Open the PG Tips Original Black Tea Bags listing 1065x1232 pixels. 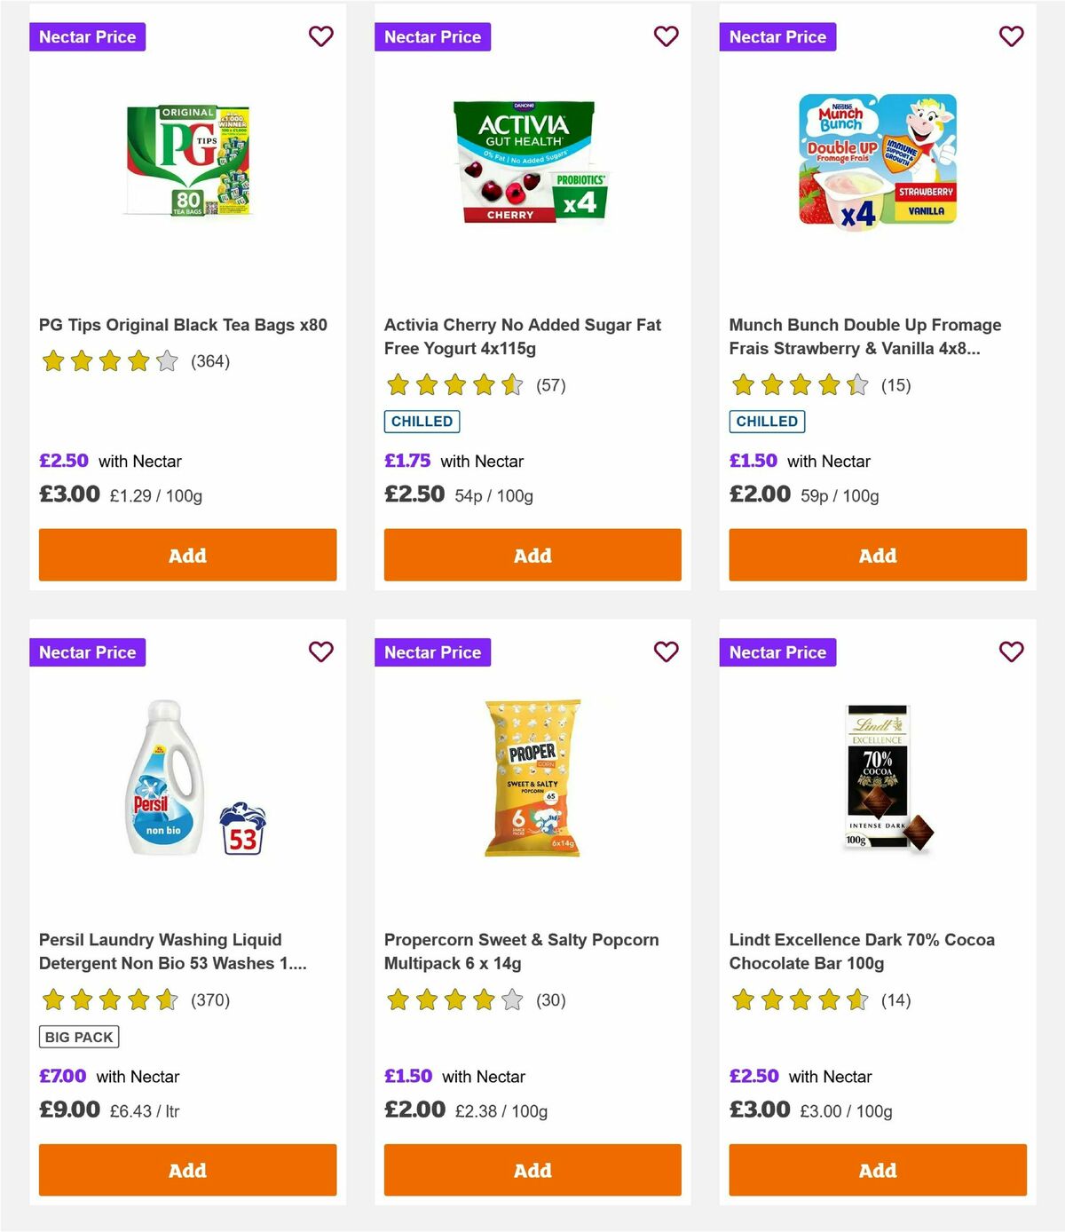click(x=183, y=325)
